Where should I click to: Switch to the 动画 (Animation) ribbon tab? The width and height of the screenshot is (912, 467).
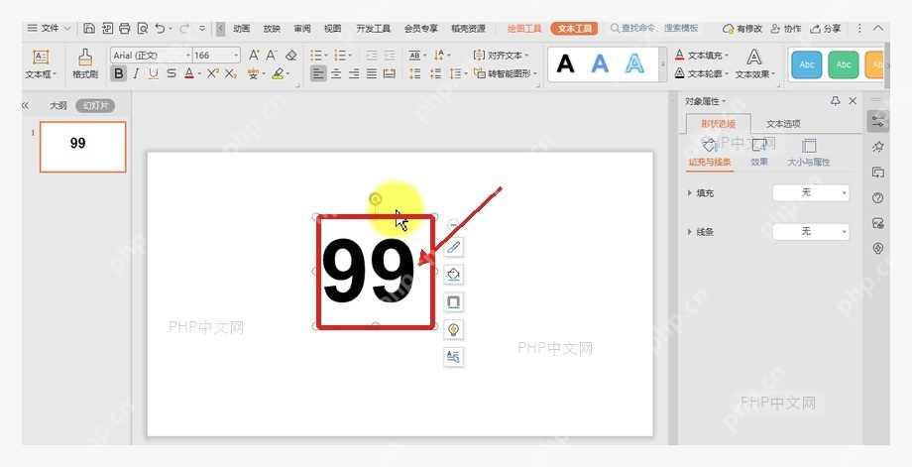(x=241, y=28)
